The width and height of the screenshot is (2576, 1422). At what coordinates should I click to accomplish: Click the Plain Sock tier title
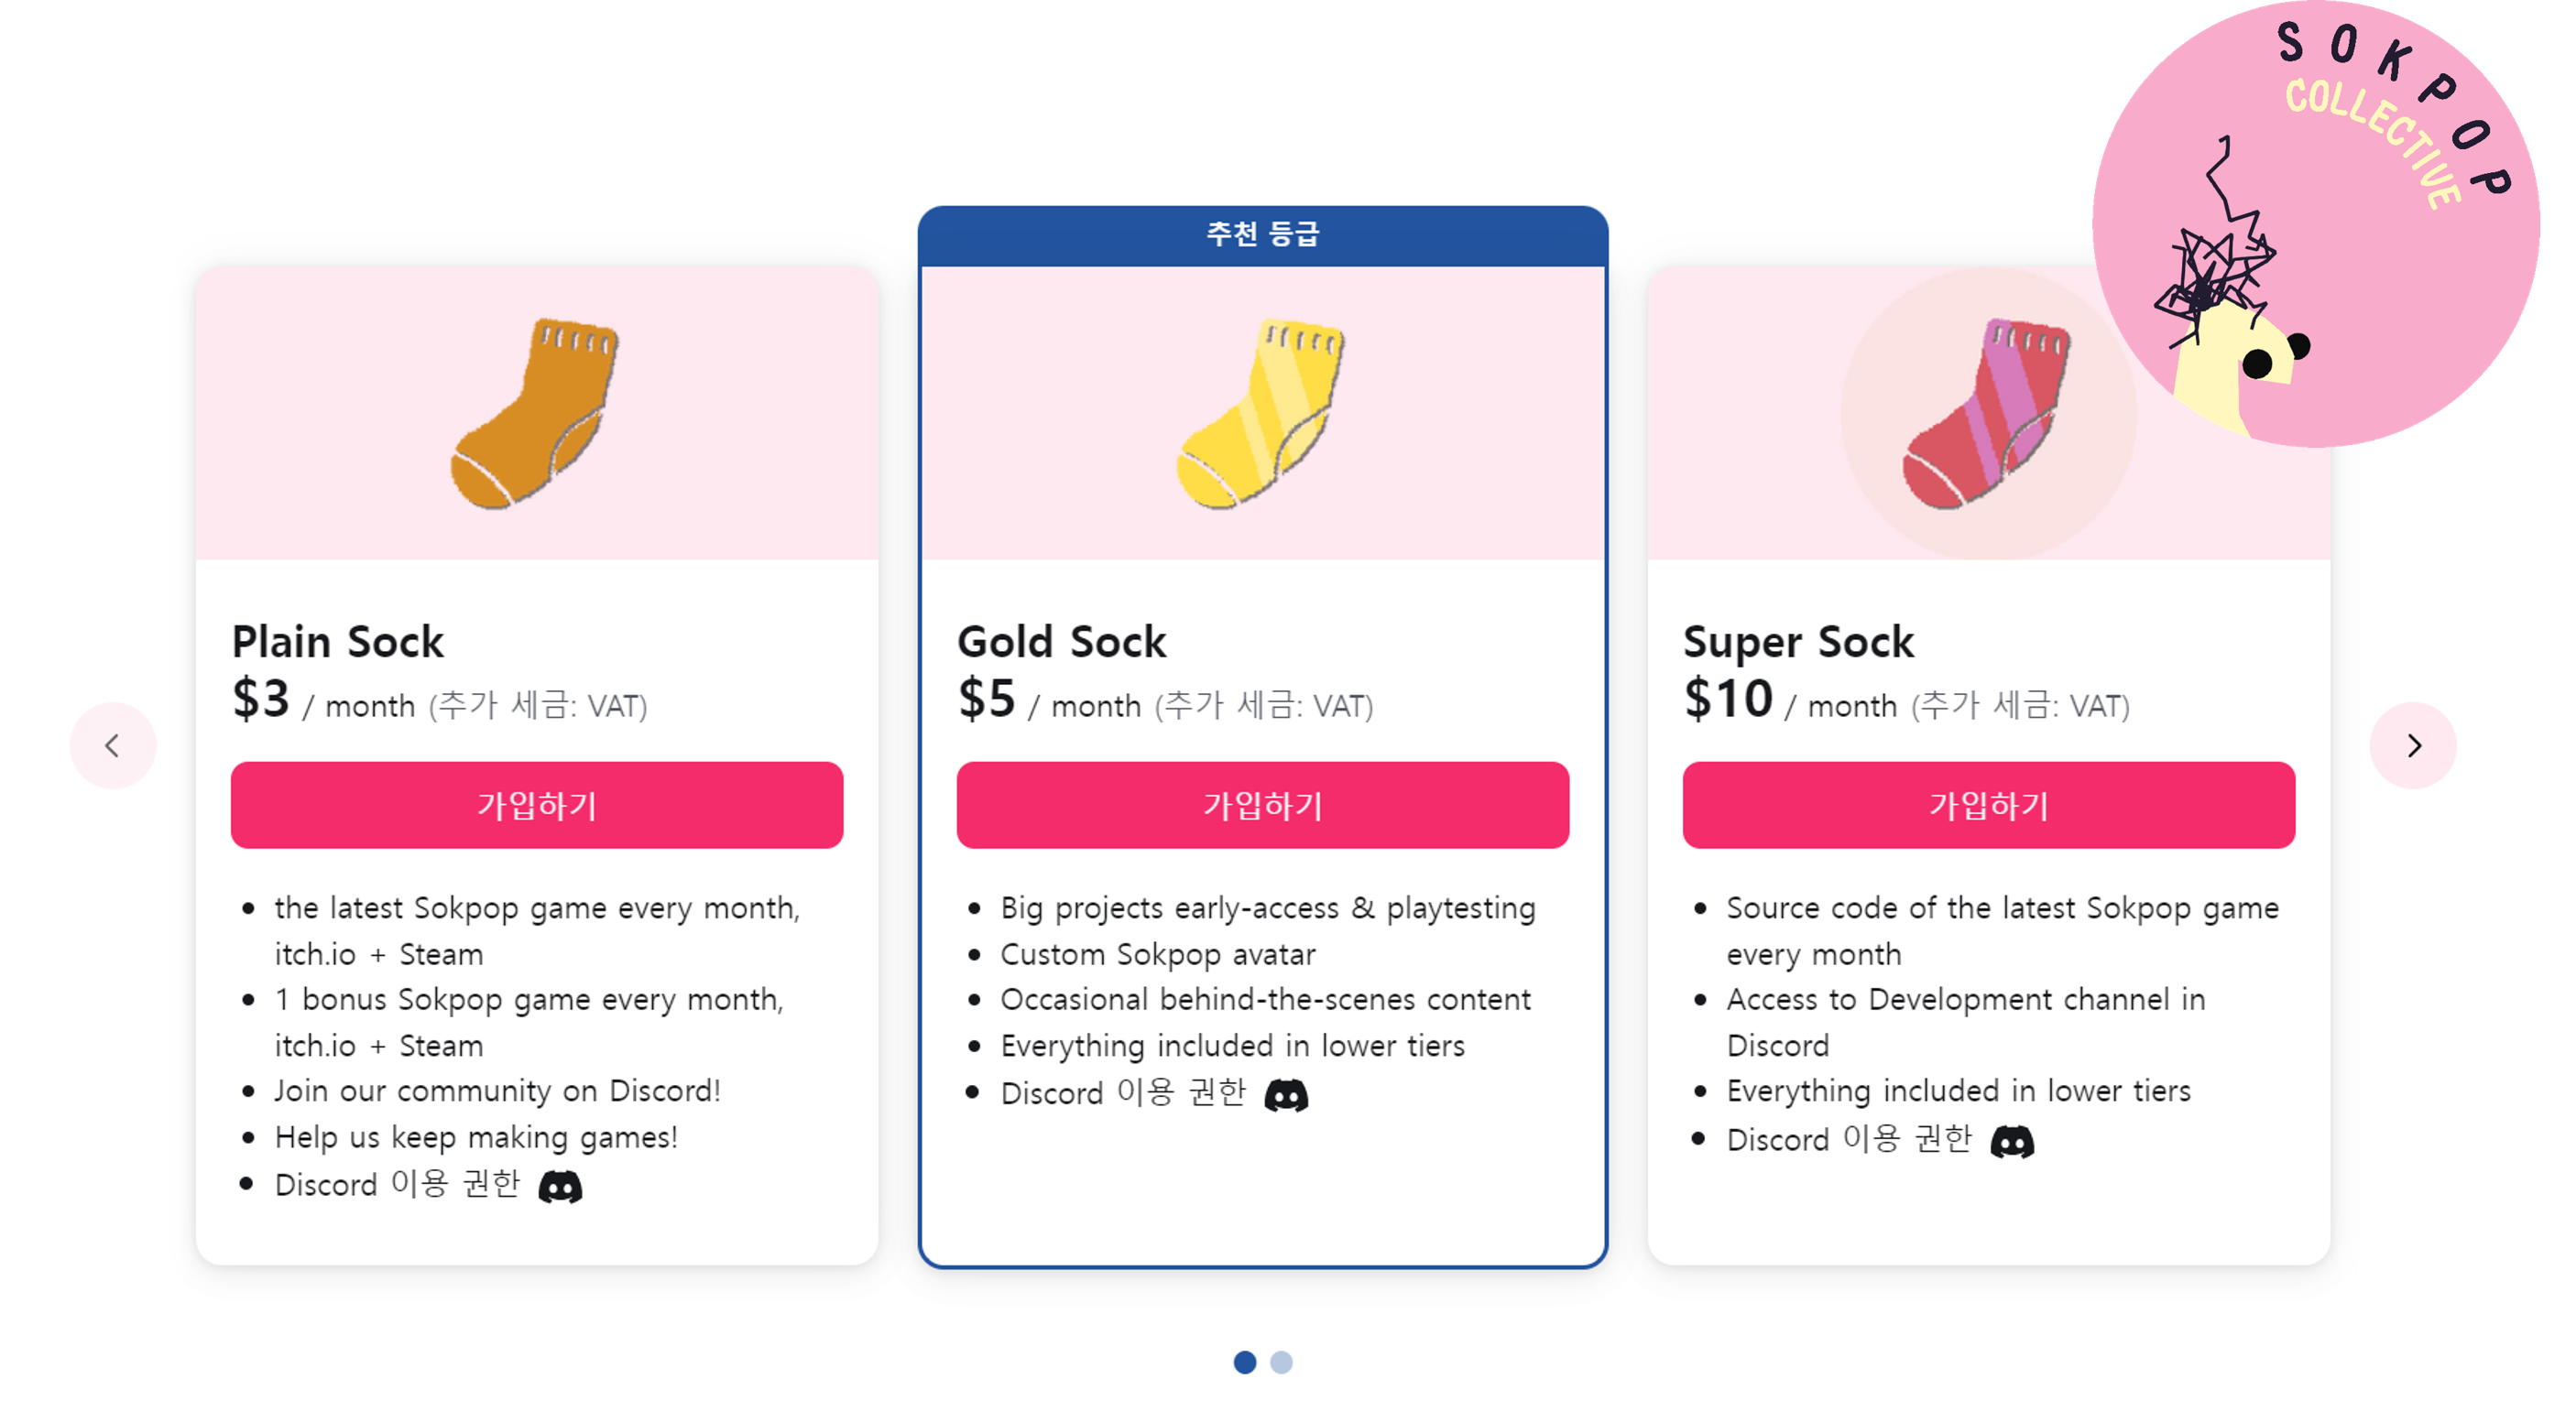338,642
